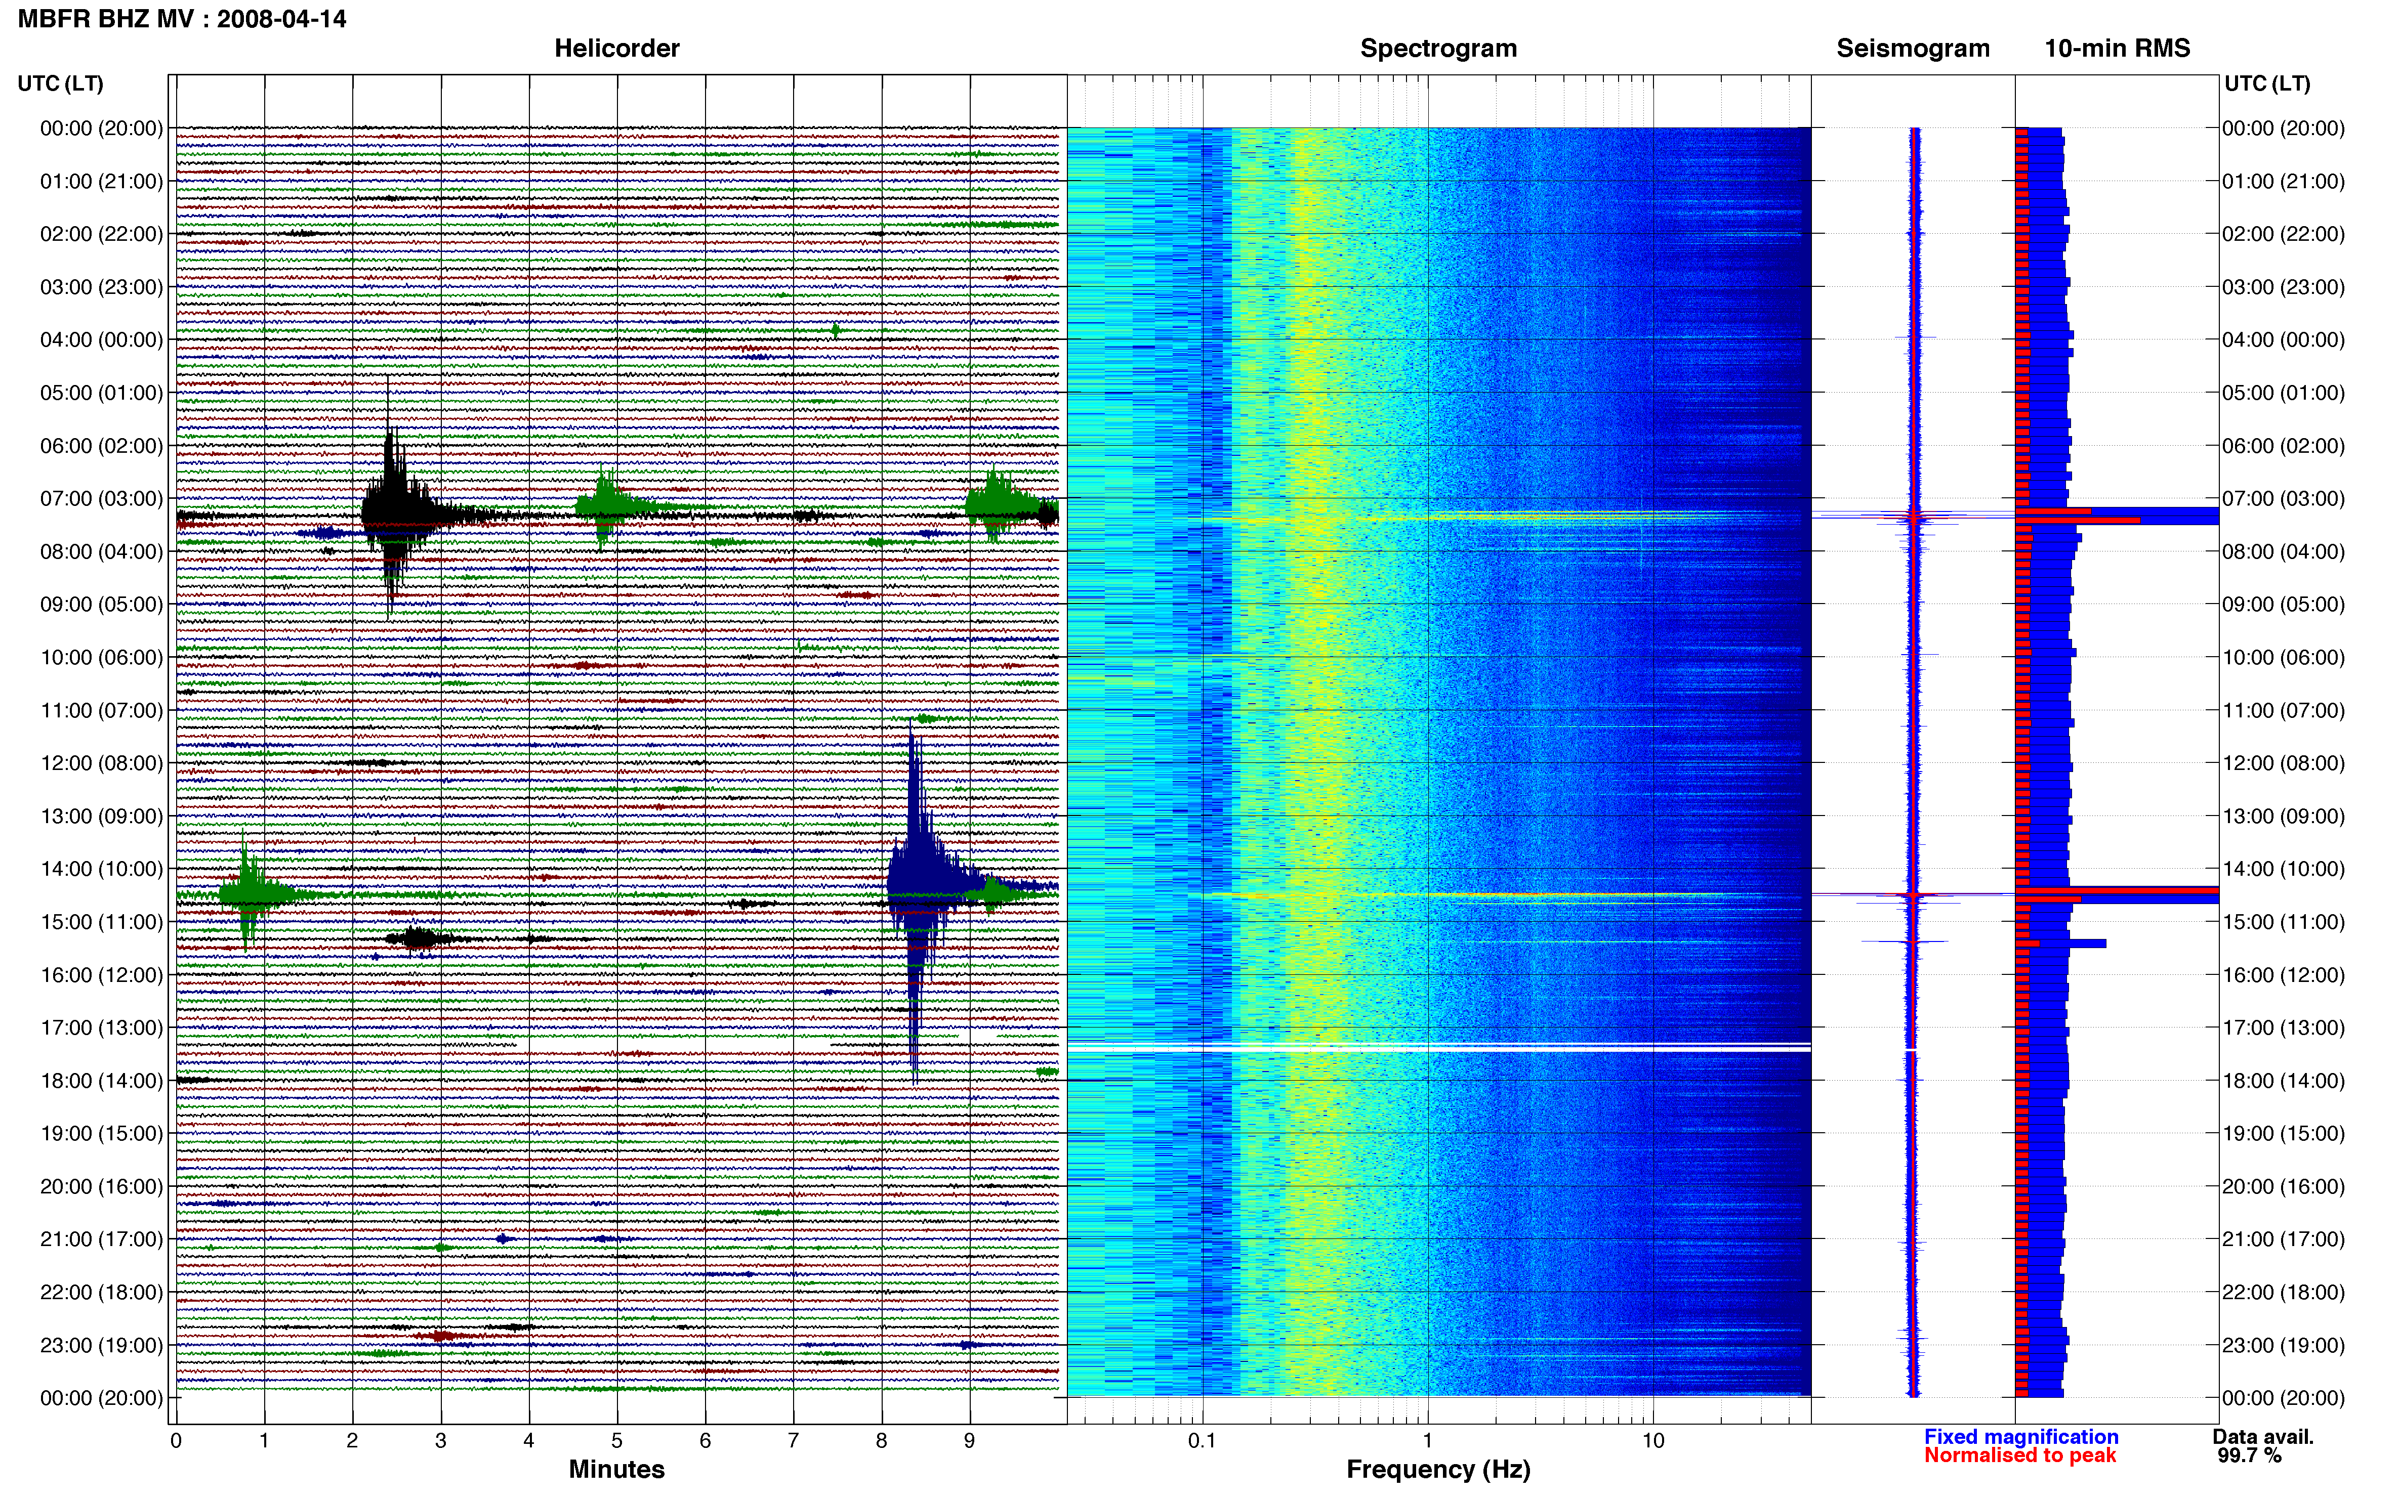
Task: Click '10:00 (06:00)' on helicorder time axis
Action: [101, 657]
